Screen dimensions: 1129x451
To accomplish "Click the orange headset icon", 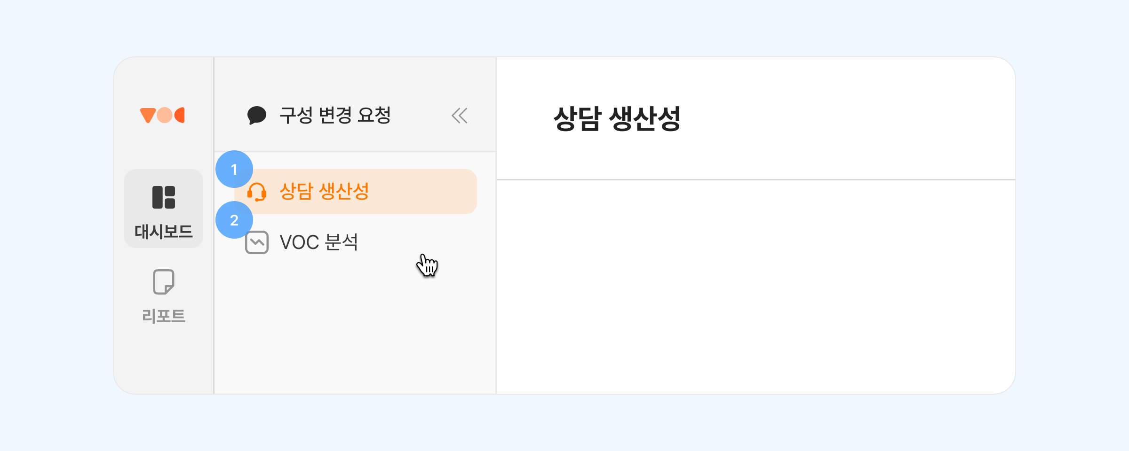I will (x=257, y=192).
